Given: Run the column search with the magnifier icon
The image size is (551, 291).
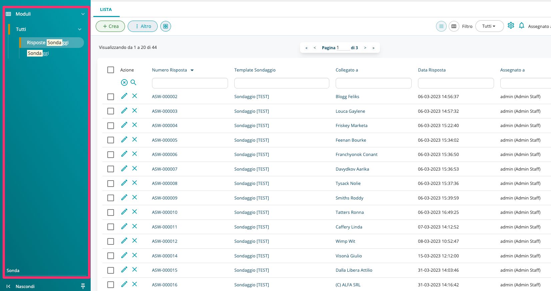Looking at the screenshot, I should point(133,82).
